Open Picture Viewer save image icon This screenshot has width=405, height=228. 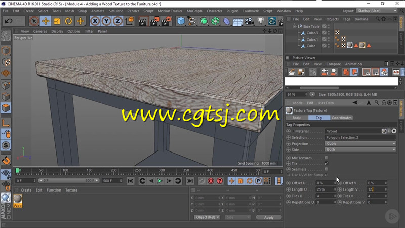coord(301,72)
